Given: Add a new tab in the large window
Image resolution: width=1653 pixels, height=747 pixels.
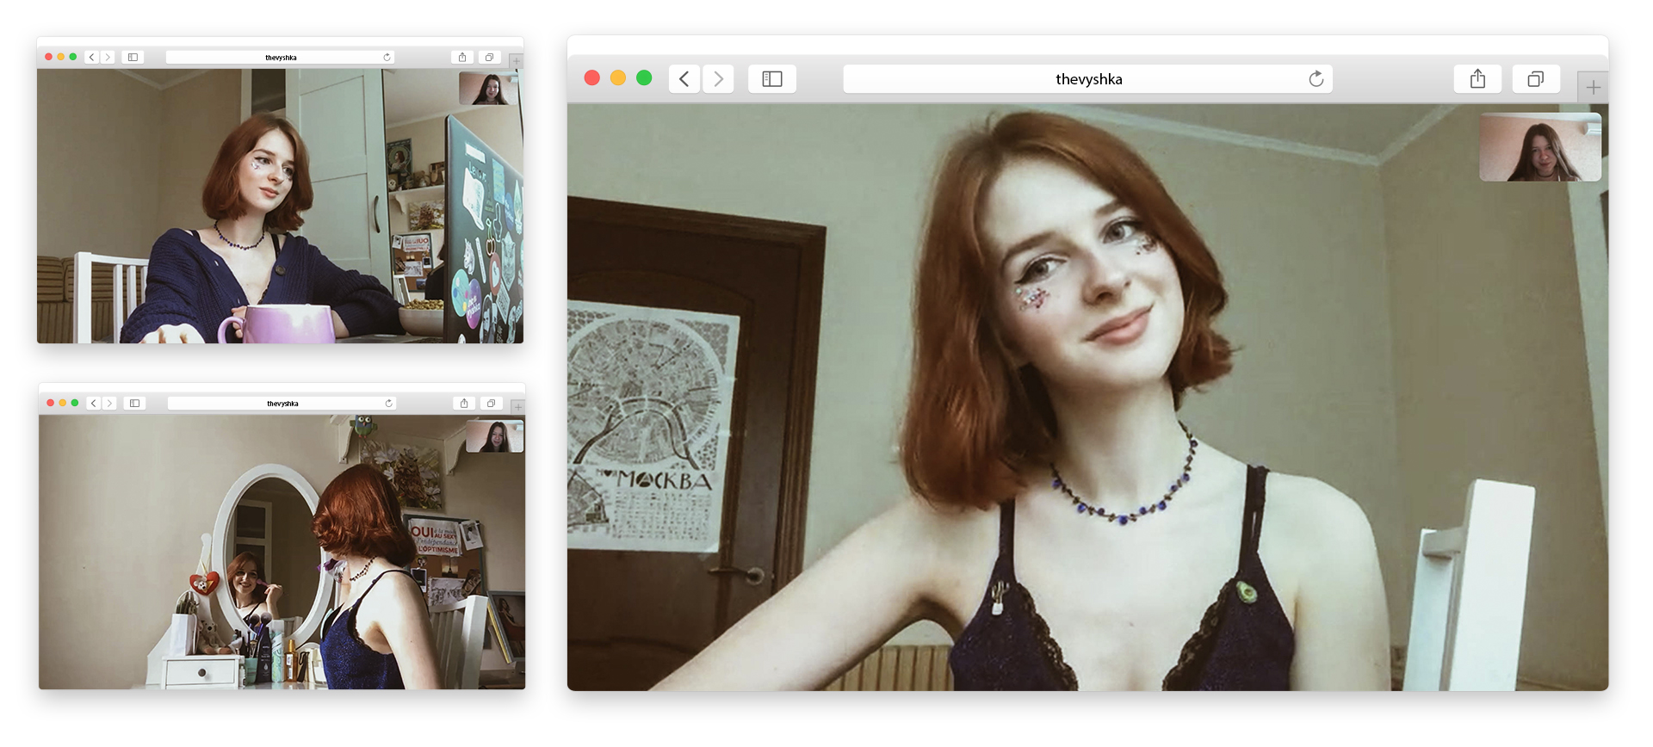Looking at the screenshot, I should coord(1593,88).
